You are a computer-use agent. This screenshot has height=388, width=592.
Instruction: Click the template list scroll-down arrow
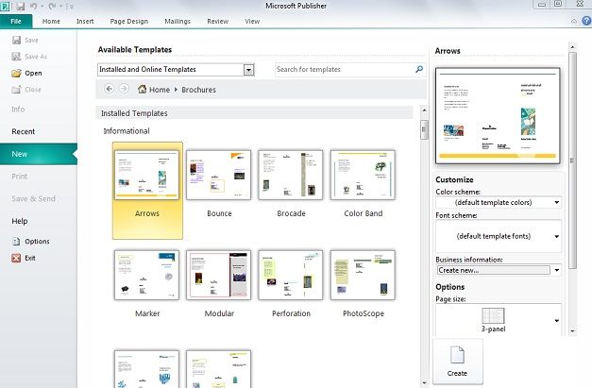click(424, 383)
